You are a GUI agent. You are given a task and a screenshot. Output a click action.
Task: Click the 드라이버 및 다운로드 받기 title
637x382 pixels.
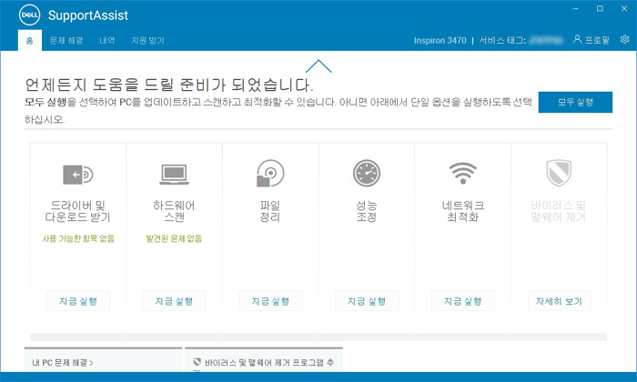[78, 211]
